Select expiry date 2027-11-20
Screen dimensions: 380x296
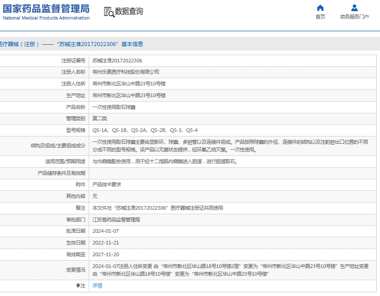(x=106, y=254)
